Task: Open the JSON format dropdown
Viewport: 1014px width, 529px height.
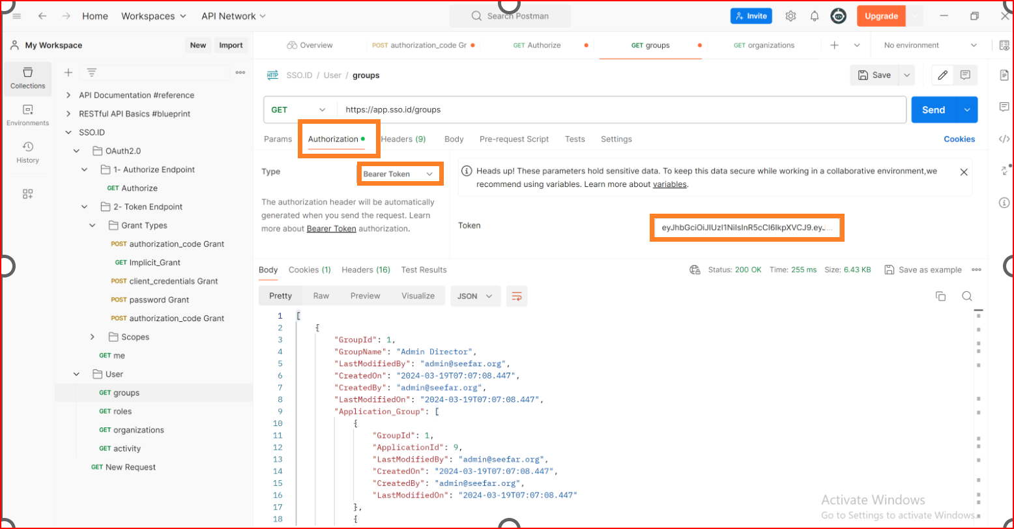Action: point(475,296)
